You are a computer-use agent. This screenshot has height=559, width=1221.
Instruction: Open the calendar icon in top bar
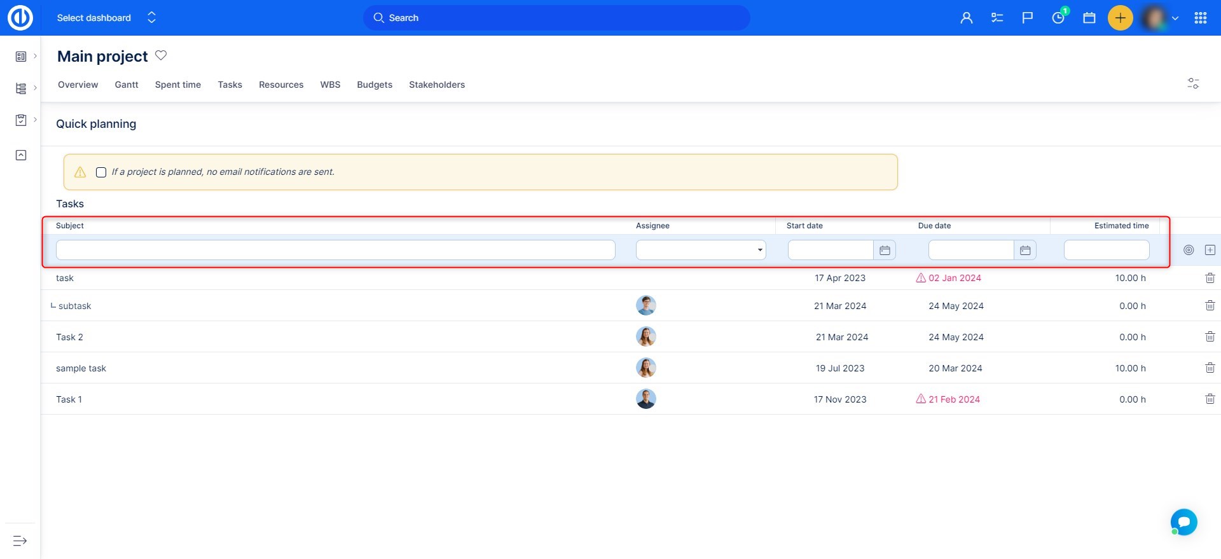[1089, 18]
